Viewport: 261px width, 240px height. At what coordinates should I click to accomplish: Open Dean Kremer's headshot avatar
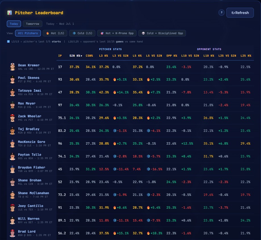[x=12, y=67]
